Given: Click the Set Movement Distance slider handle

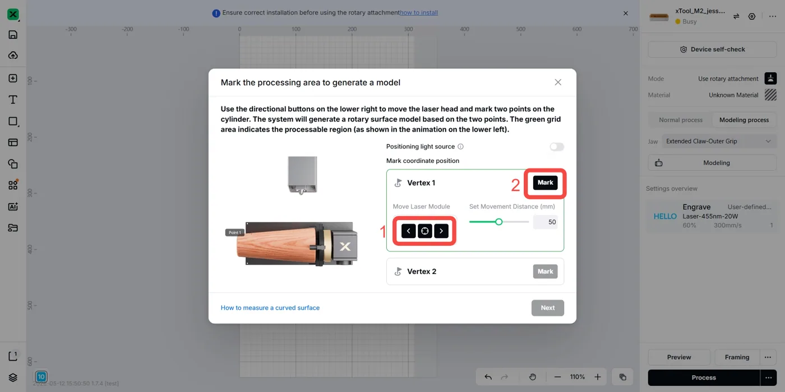Looking at the screenshot, I should pos(498,222).
